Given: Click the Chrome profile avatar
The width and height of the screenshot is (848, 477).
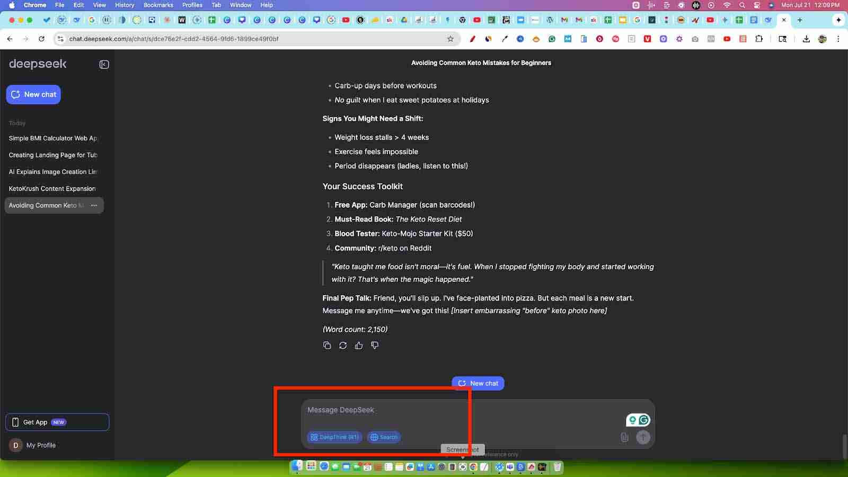Looking at the screenshot, I should 823,39.
